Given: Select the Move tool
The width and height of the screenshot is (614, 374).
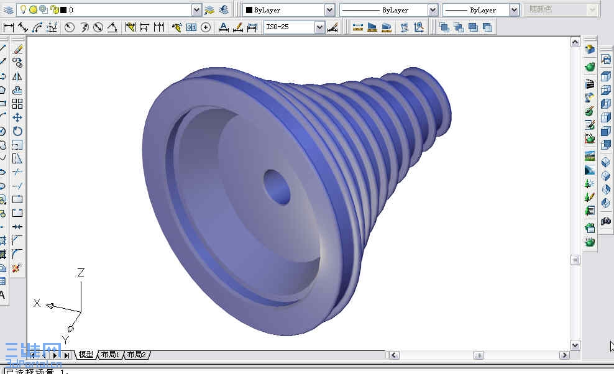Looking at the screenshot, I should 17,117.
